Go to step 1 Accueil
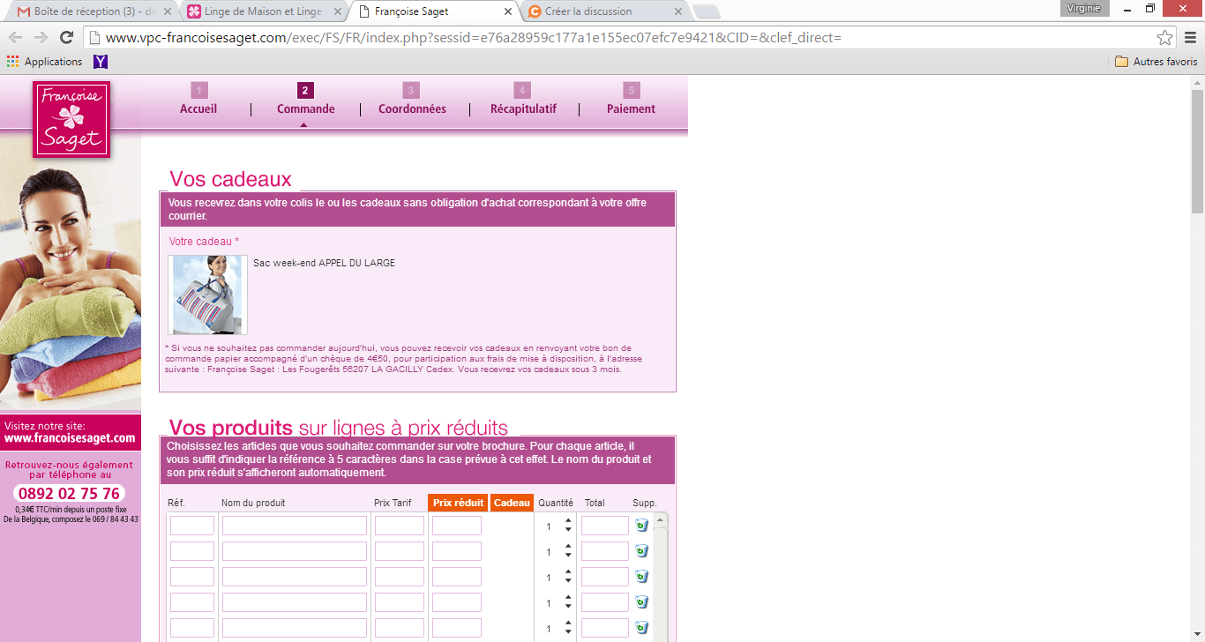The height and width of the screenshot is (642, 1205). click(x=198, y=100)
